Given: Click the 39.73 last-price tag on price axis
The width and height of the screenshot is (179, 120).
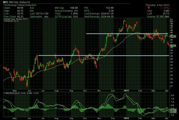Looking at the screenshot, I should click(x=173, y=46).
